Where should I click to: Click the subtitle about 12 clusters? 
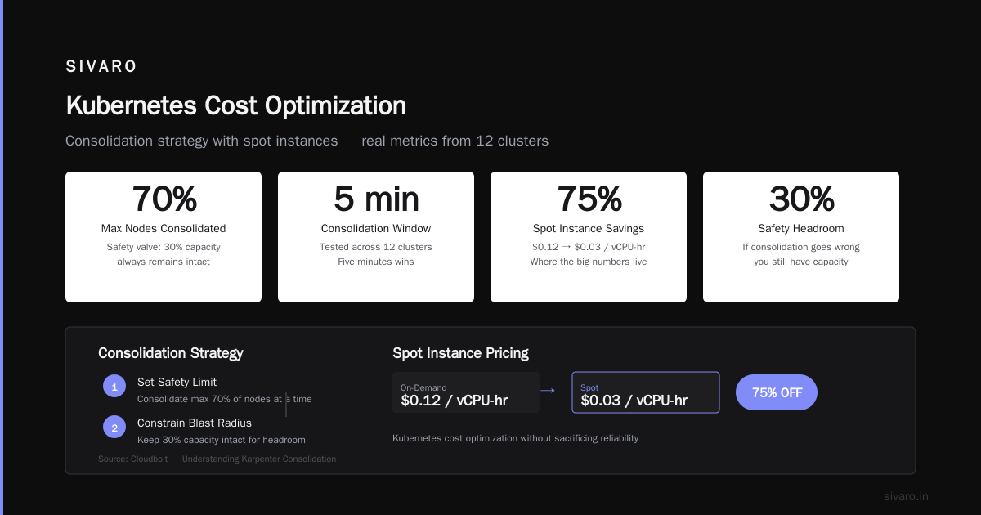point(307,141)
